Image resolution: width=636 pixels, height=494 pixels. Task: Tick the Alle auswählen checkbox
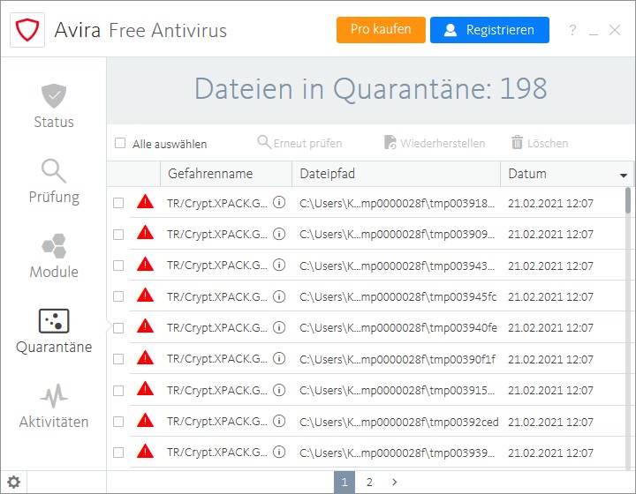coord(120,143)
